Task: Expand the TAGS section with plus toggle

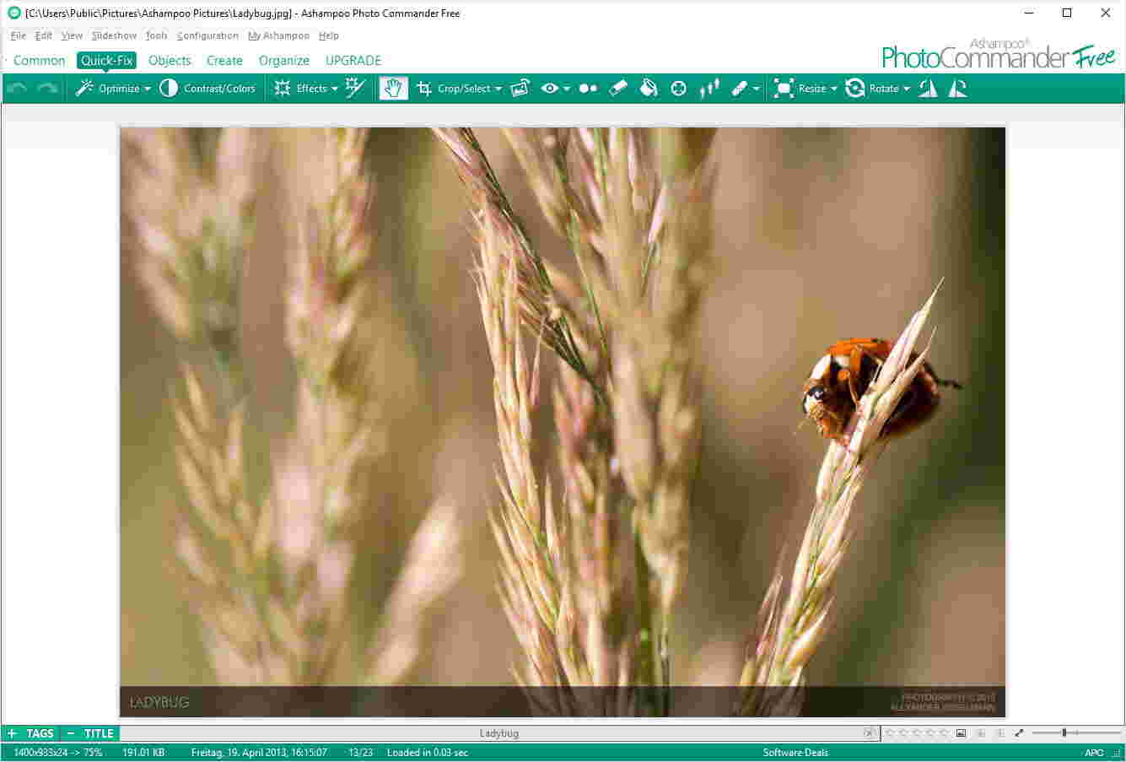Action: click(13, 733)
